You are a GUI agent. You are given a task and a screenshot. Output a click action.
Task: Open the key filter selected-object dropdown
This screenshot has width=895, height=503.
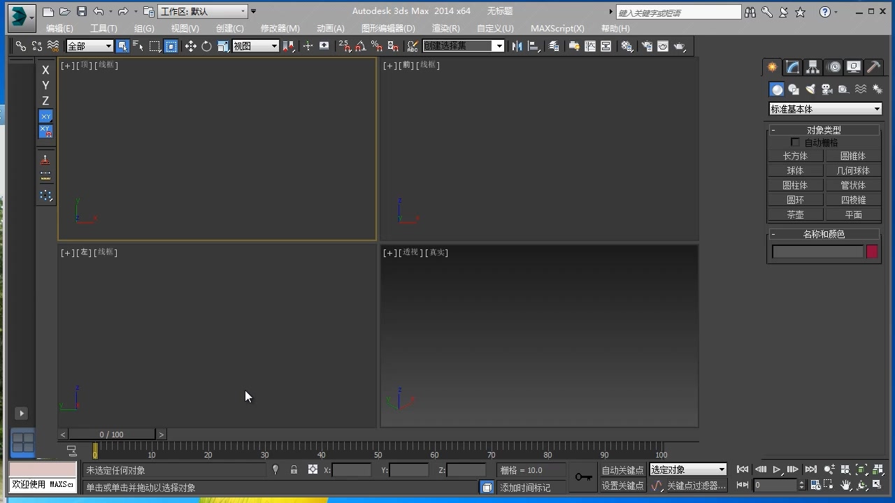click(688, 469)
